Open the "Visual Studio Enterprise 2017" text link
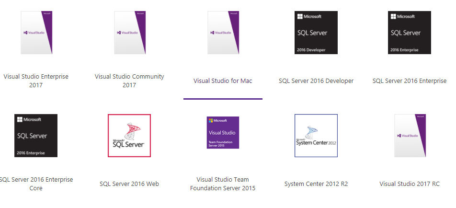This screenshot has height=208, width=456. (36, 81)
